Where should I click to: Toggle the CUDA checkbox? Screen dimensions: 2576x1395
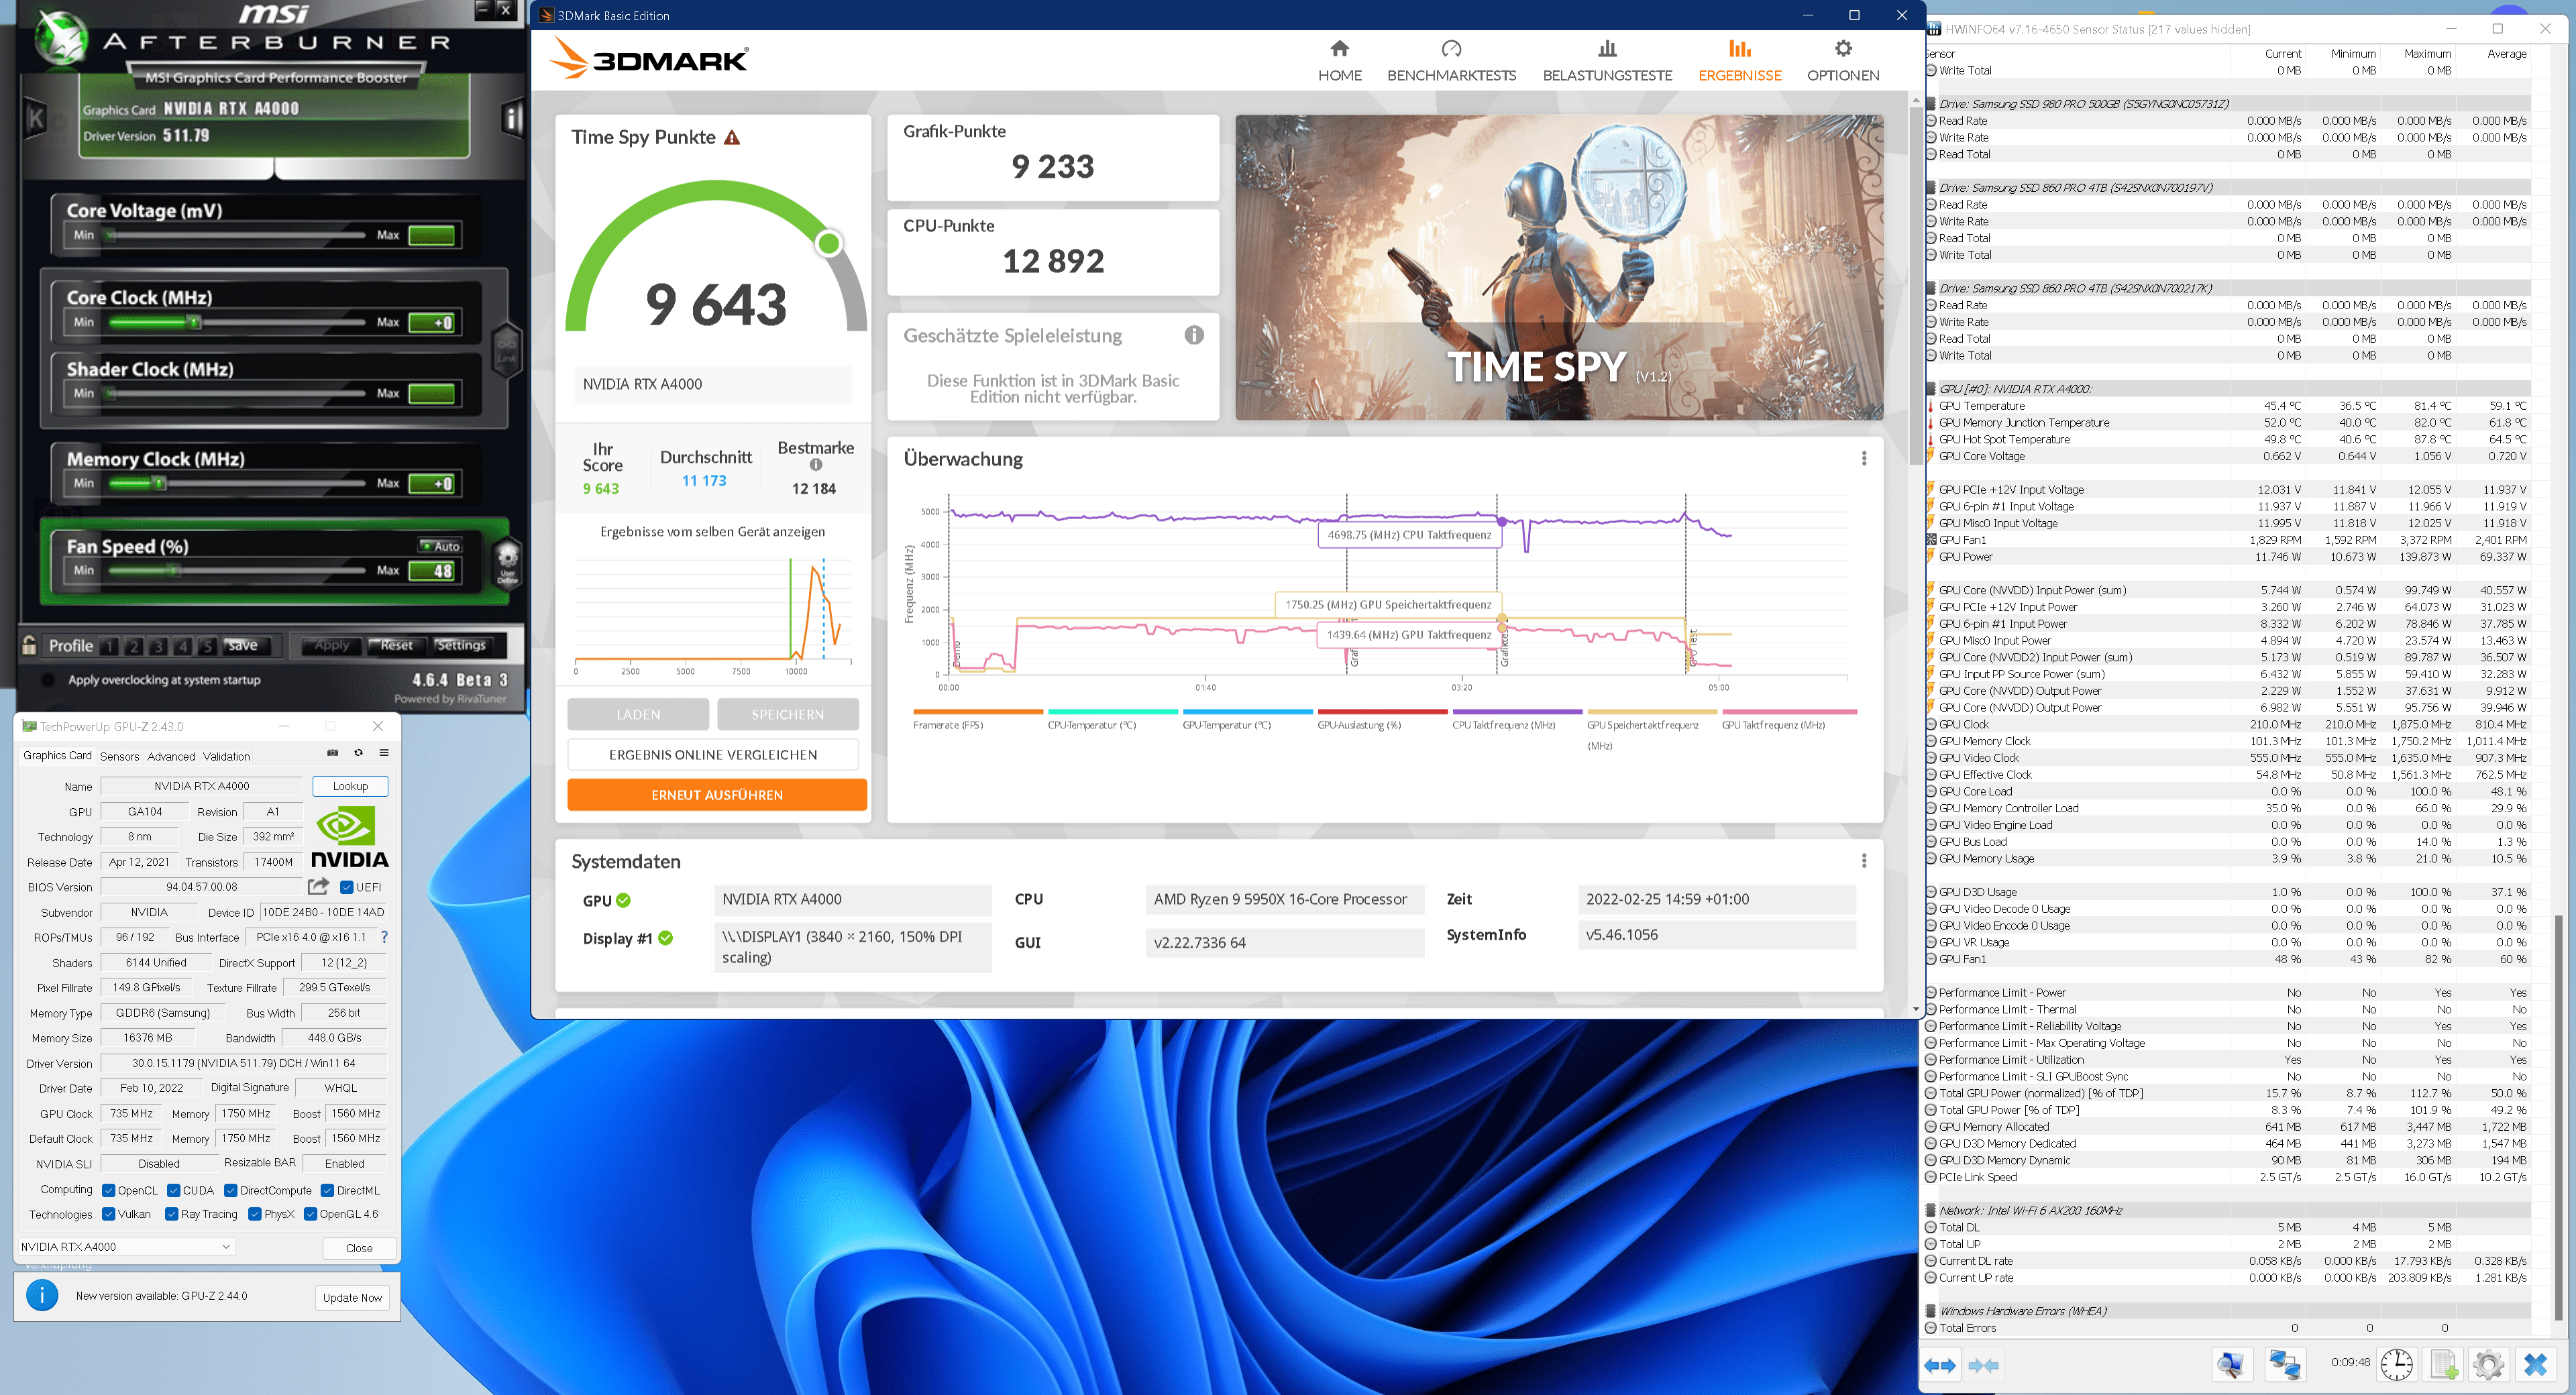pyautogui.click(x=174, y=1190)
